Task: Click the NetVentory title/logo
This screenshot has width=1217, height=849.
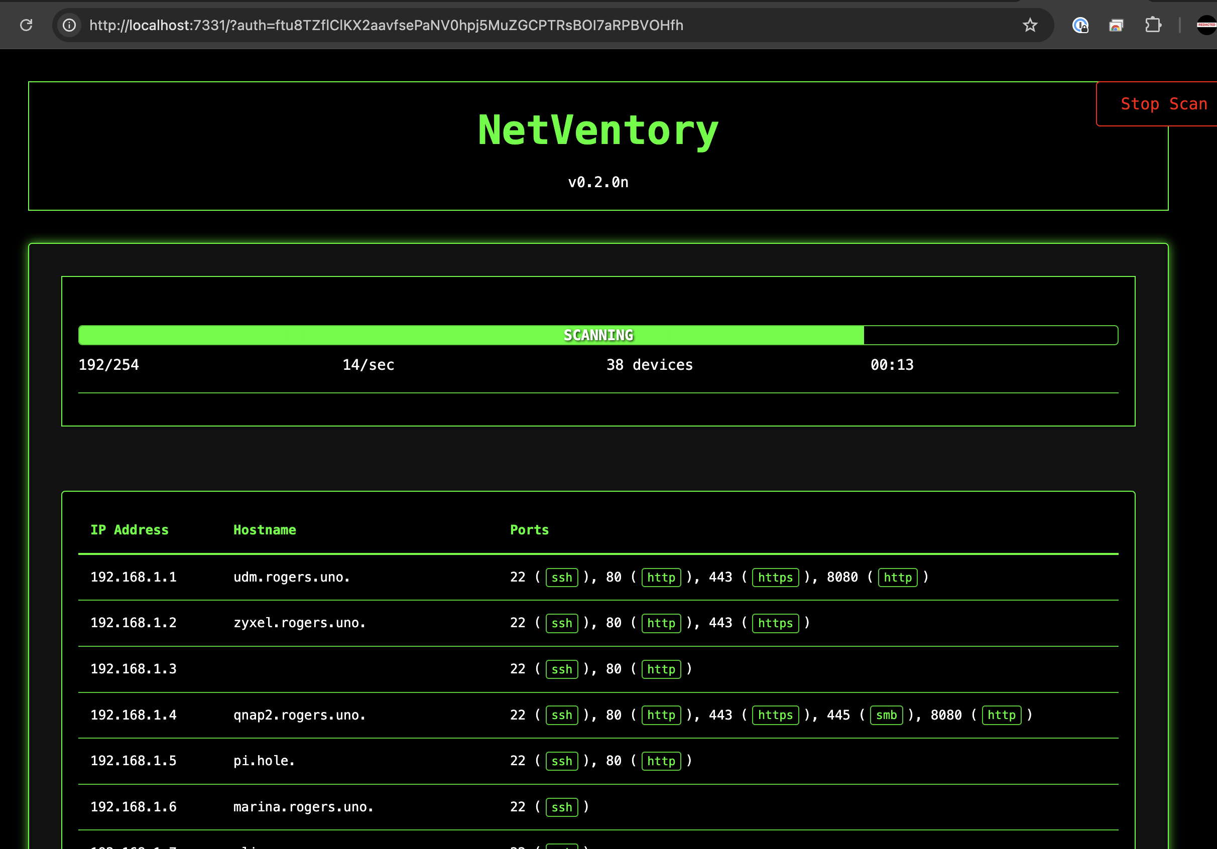Action: 598,130
